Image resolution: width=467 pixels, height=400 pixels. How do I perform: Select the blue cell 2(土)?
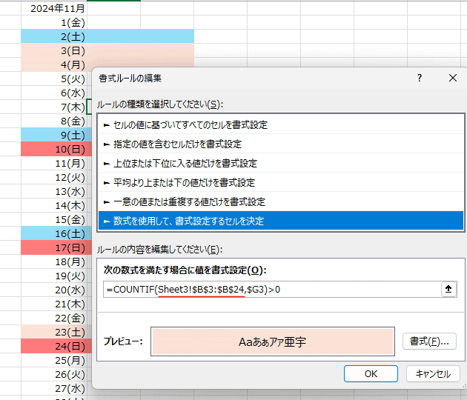pyautogui.click(x=74, y=36)
